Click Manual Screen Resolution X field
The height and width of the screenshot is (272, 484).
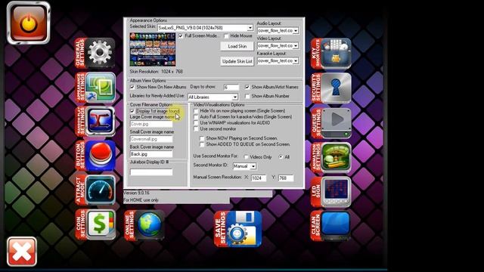tap(259, 178)
